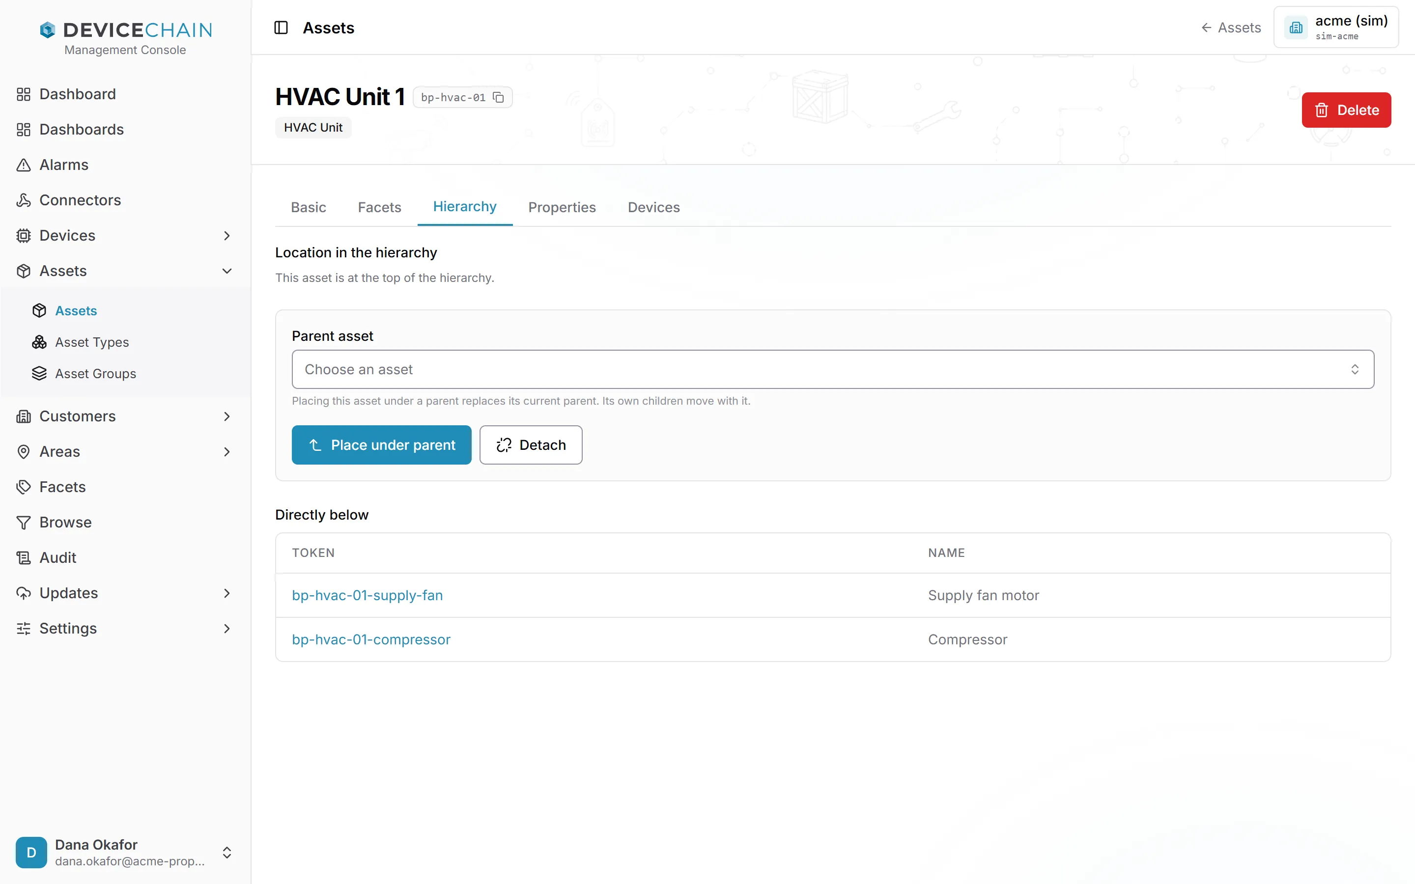
Task: Open the Properties tab
Action: 562,207
